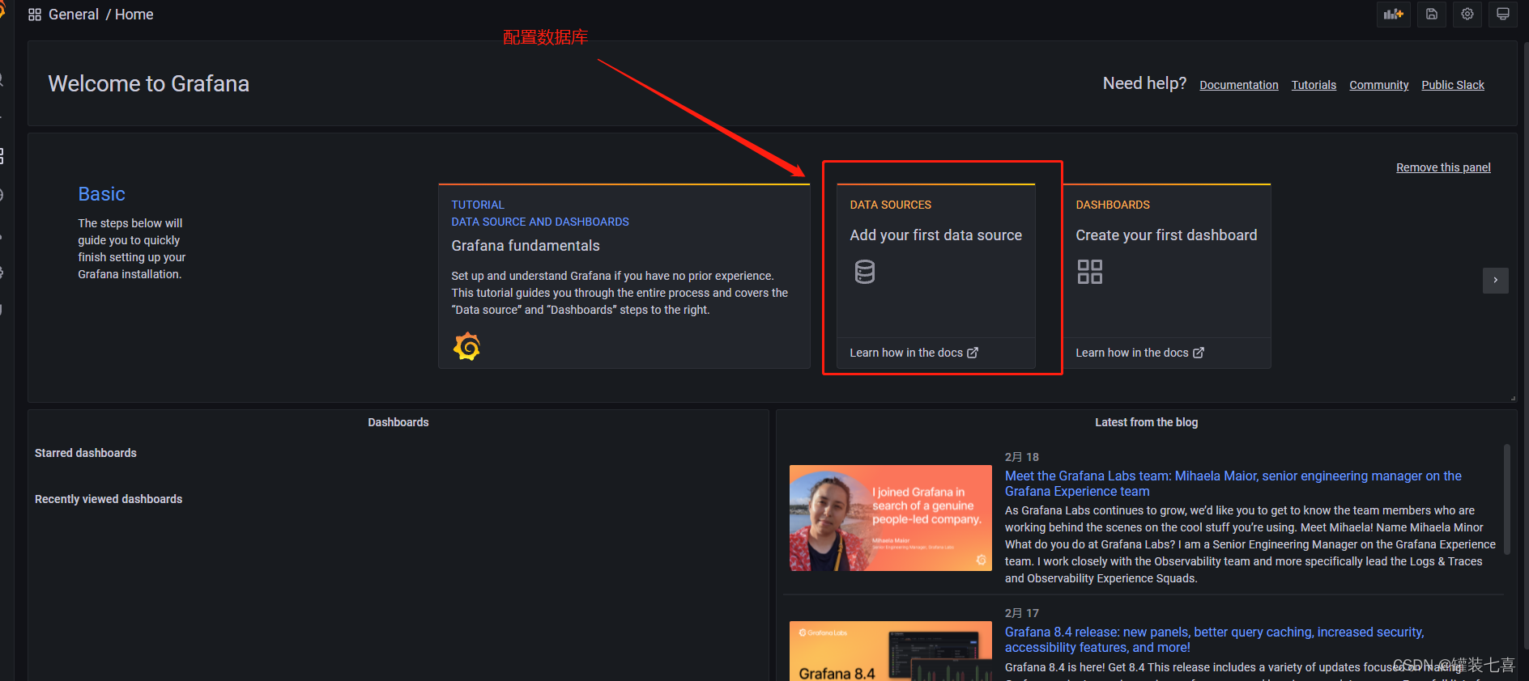Click the Welcome to Grafana heading
Viewport: 1529px width, 681px height.
tap(149, 83)
